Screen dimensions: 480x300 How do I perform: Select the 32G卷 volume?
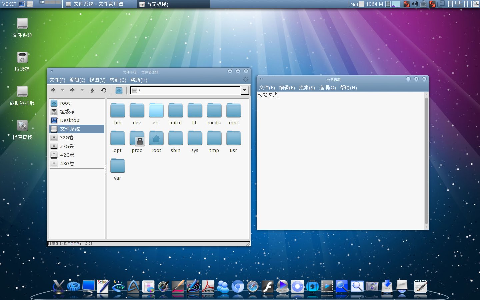[x=77, y=138]
